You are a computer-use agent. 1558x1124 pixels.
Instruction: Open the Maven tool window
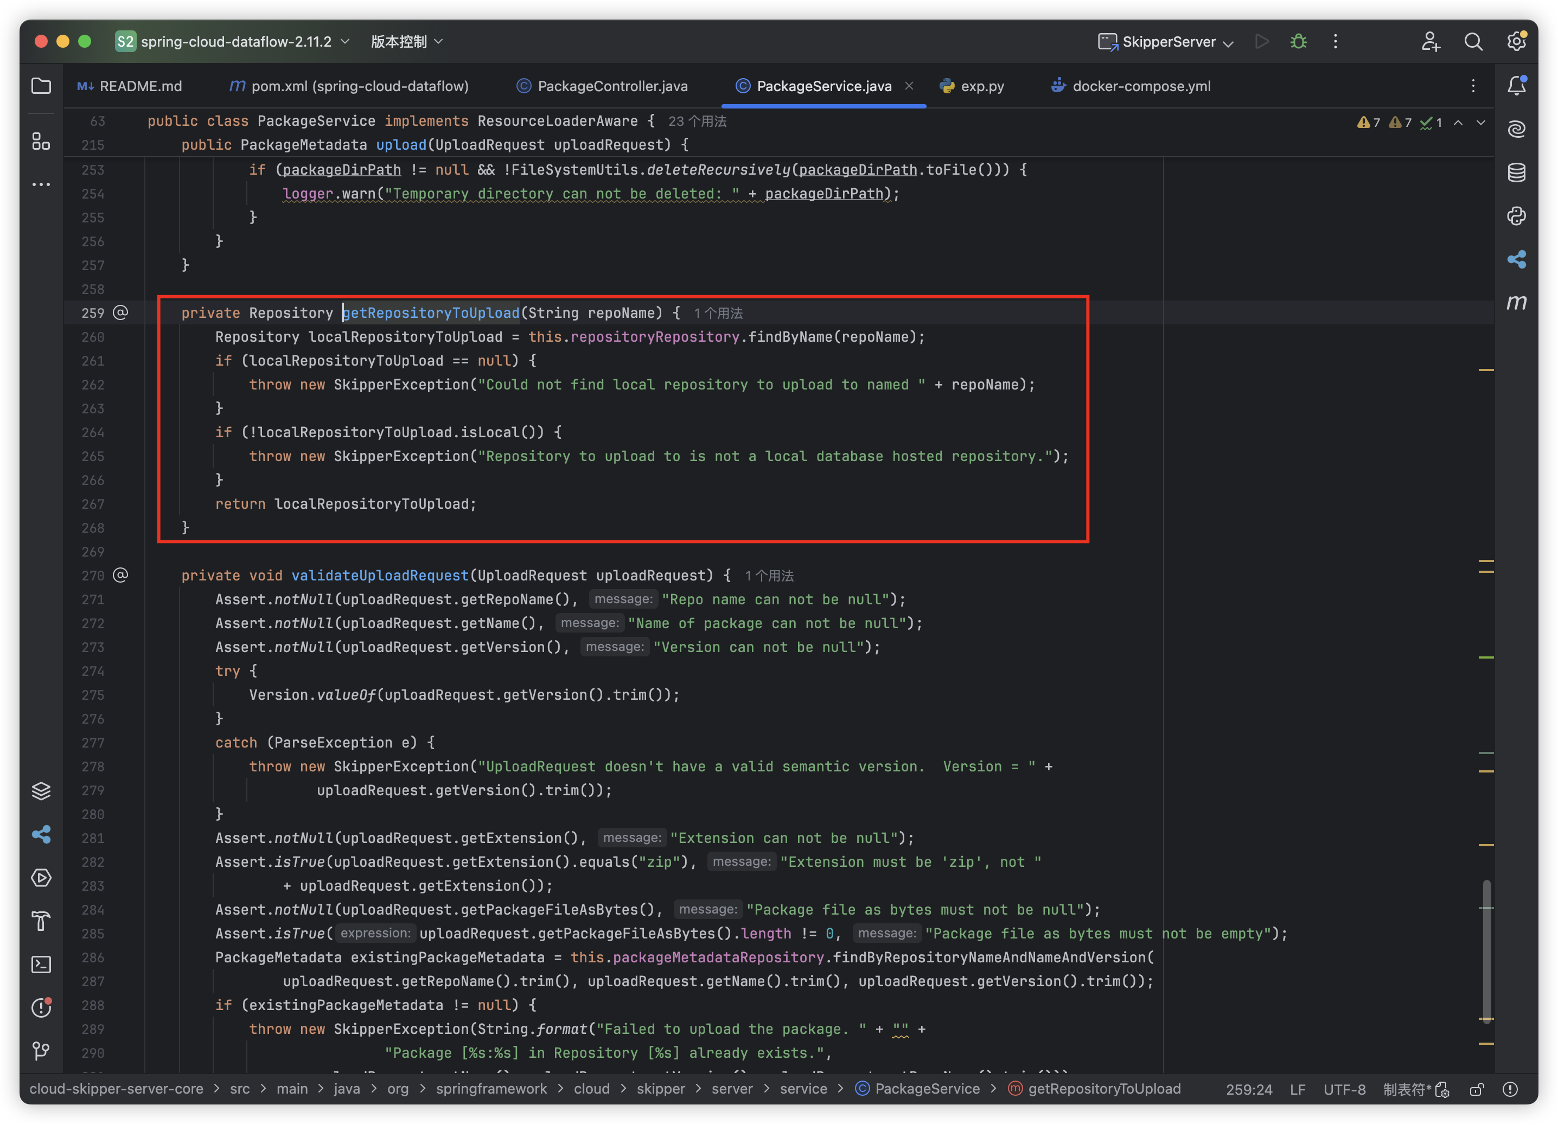1517,302
